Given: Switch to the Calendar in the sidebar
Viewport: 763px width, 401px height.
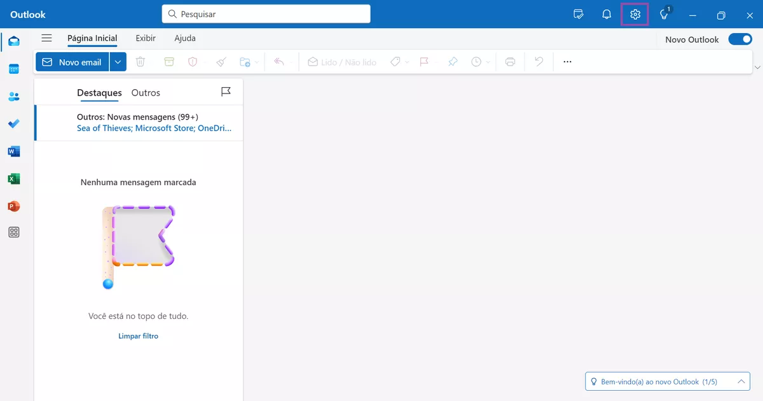Looking at the screenshot, I should coord(14,69).
